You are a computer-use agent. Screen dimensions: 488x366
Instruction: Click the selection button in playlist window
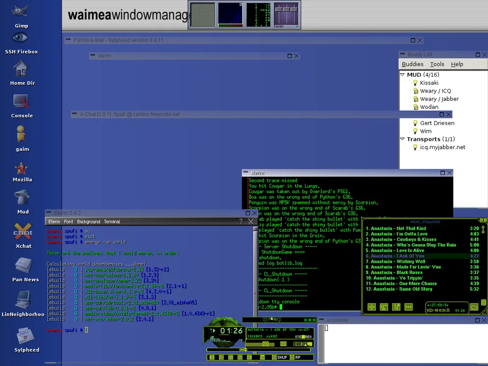pyautogui.click(x=396, y=307)
